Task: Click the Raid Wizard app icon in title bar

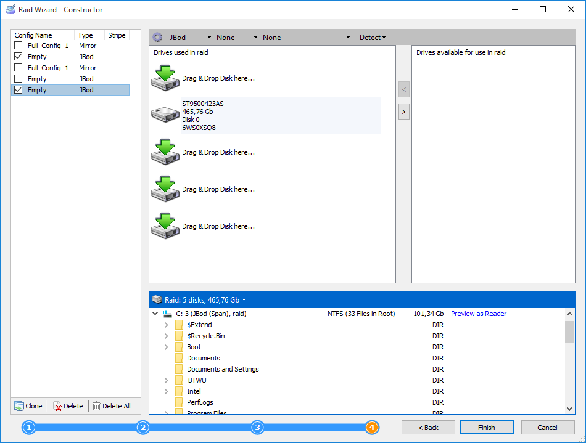Action: click(x=10, y=9)
